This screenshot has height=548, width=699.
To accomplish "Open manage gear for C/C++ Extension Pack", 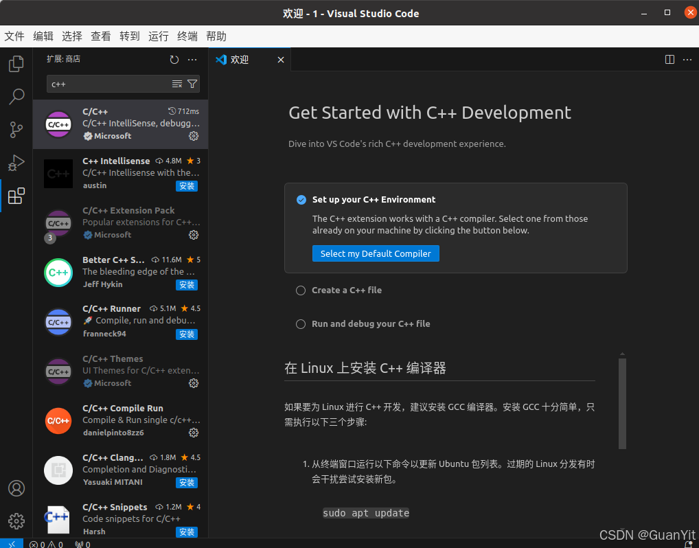I will tap(194, 235).
